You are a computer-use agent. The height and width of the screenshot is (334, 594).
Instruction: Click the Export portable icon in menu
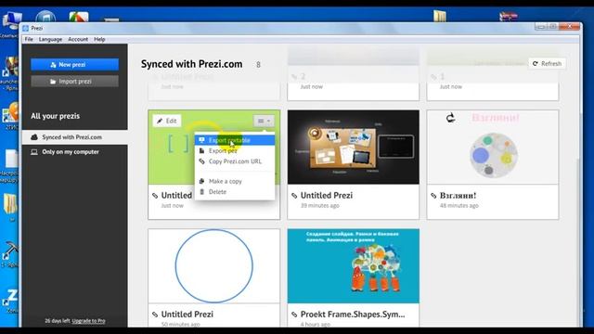coord(202,140)
